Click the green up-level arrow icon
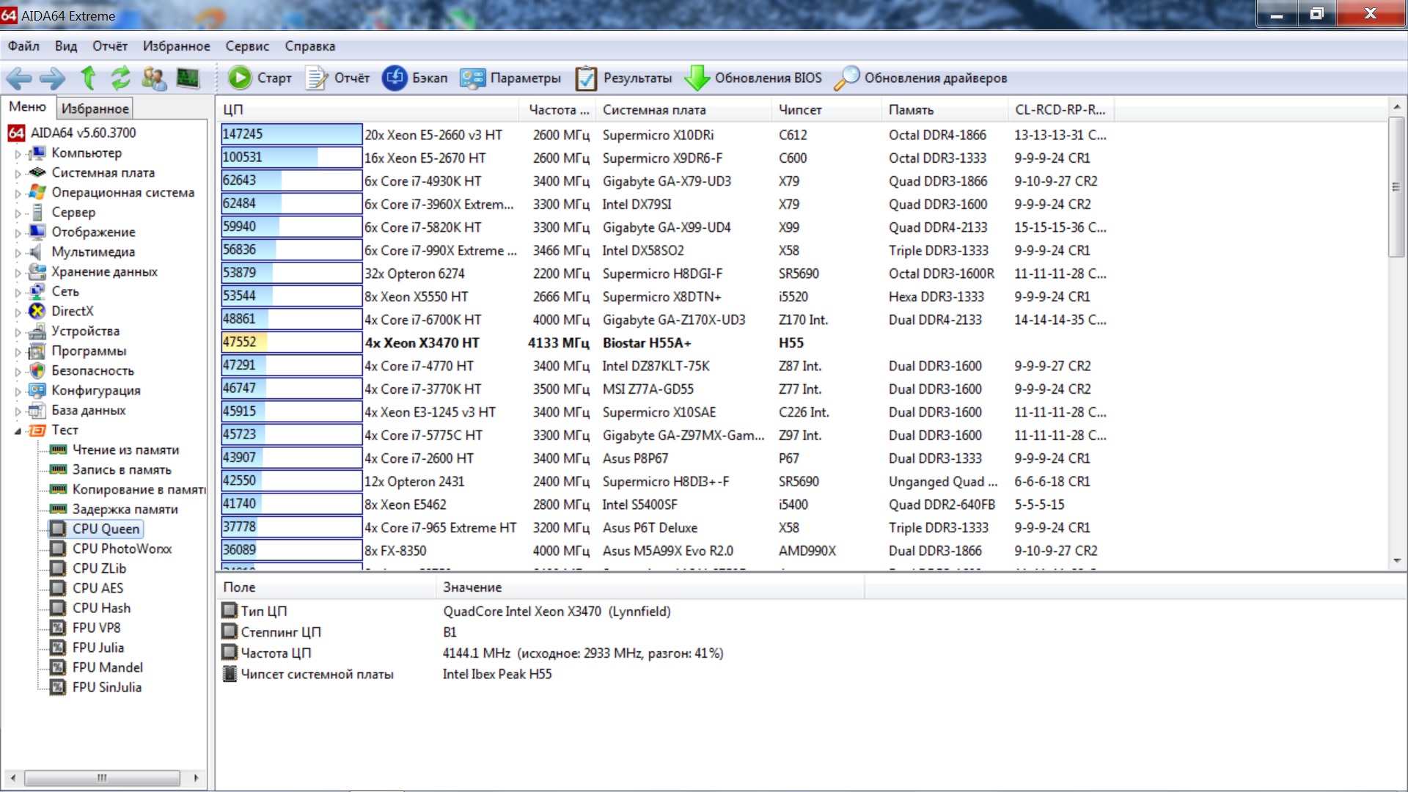Image resolution: width=1408 pixels, height=792 pixels. point(88,78)
